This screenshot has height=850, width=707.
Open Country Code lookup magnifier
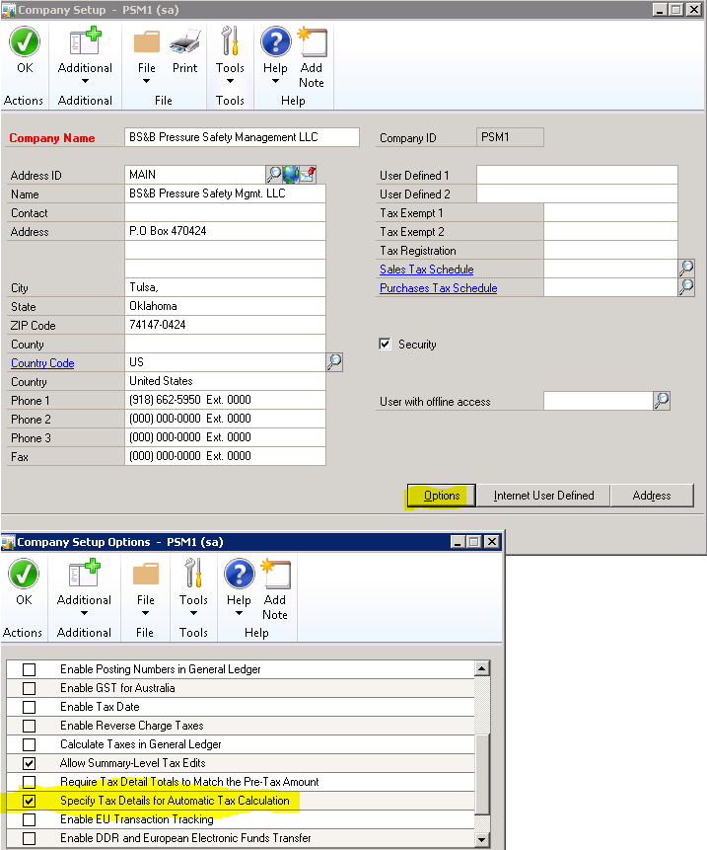click(334, 362)
